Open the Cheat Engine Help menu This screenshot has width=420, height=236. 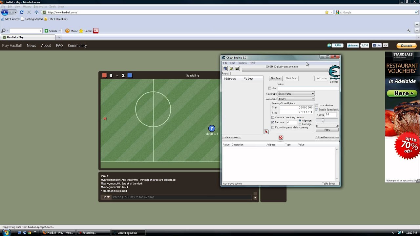tap(252, 63)
